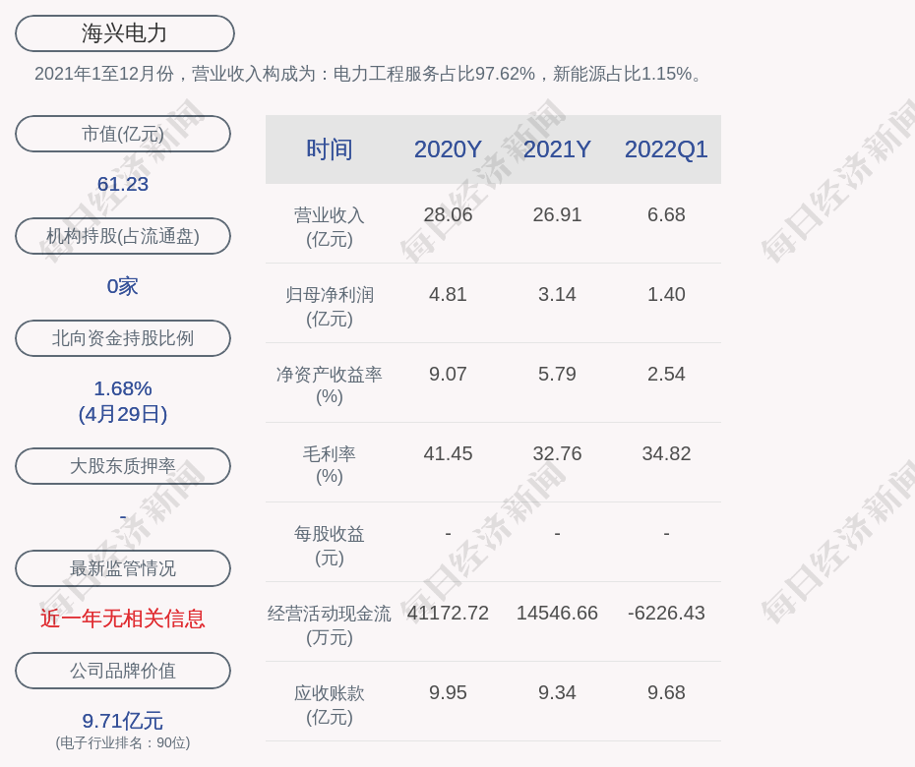
Task: Select the 2020Y revenue value 28.06
Action: [x=449, y=214]
